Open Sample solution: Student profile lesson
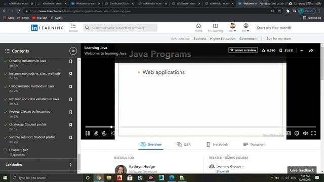The width and height of the screenshot is (324, 182). pyautogui.click(x=32, y=137)
